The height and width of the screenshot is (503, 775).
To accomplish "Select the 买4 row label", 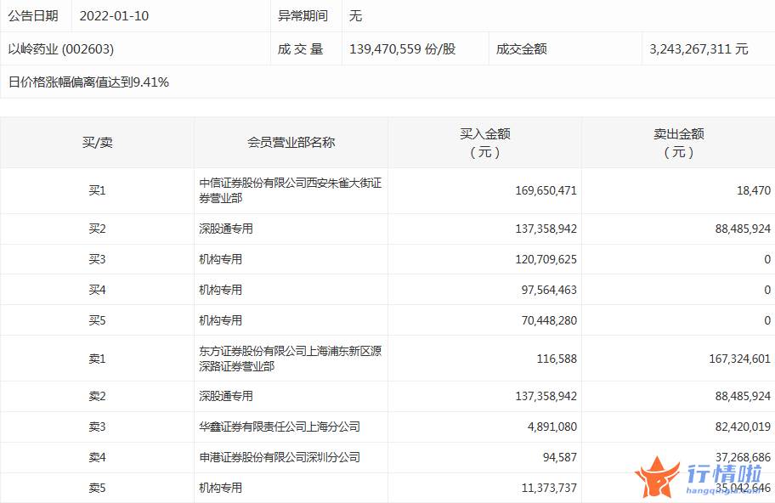I will (x=98, y=290).
